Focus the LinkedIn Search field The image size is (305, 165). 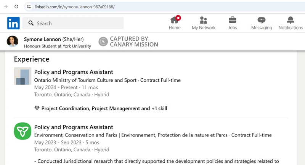[73, 23]
